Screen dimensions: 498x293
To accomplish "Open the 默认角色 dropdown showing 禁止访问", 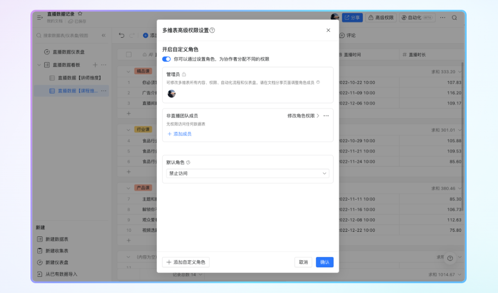I will tap(248, 173).
